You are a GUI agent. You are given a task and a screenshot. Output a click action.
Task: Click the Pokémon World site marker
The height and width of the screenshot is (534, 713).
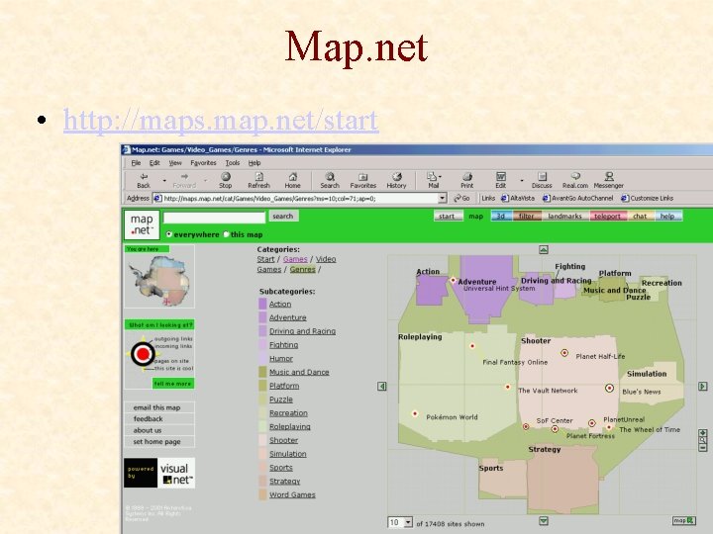415,413
